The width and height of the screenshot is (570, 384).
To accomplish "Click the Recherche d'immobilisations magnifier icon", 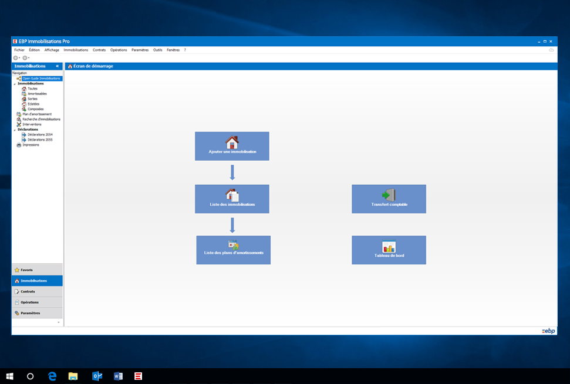I will 19,119.
